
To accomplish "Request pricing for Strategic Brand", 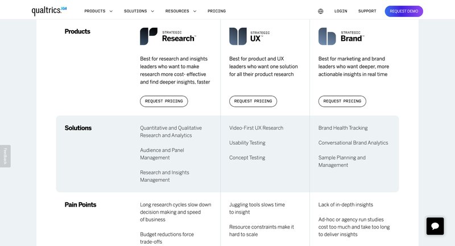I will (x=342, y=101).
